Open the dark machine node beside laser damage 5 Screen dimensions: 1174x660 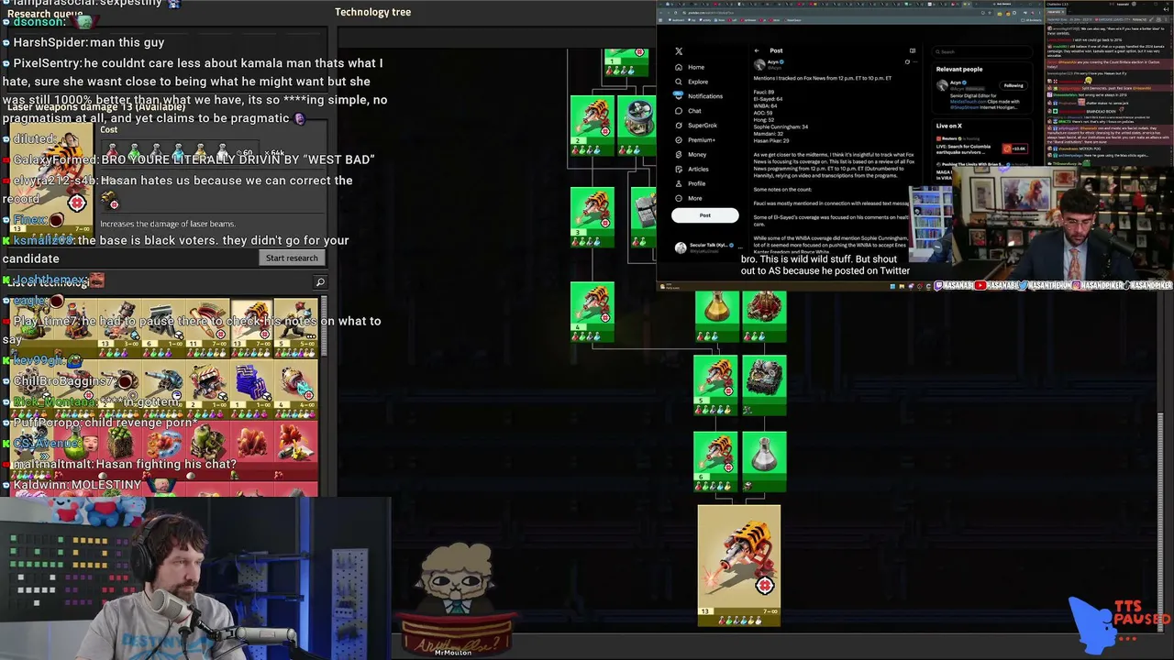pos(764,385)
